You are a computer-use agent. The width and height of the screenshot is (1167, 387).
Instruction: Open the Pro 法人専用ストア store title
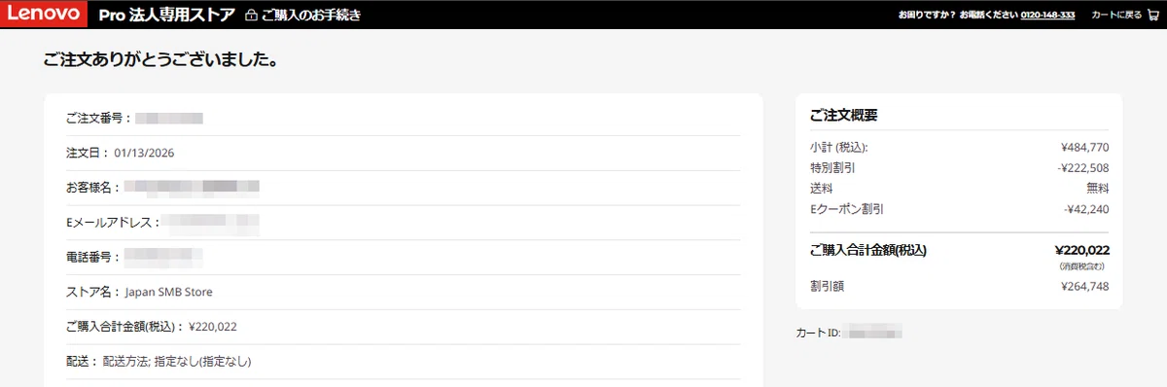coord(167,15)
